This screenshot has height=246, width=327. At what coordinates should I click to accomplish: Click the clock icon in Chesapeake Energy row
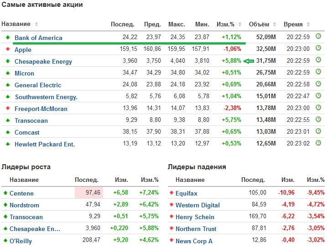coord(318,60)
